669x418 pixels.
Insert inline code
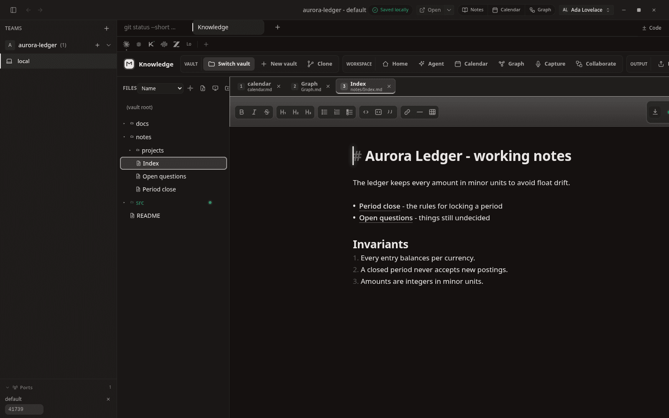[366, 112]
